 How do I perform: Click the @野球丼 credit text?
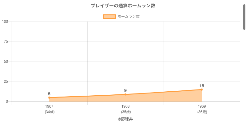pyautogui.click(x=125, y=119)
